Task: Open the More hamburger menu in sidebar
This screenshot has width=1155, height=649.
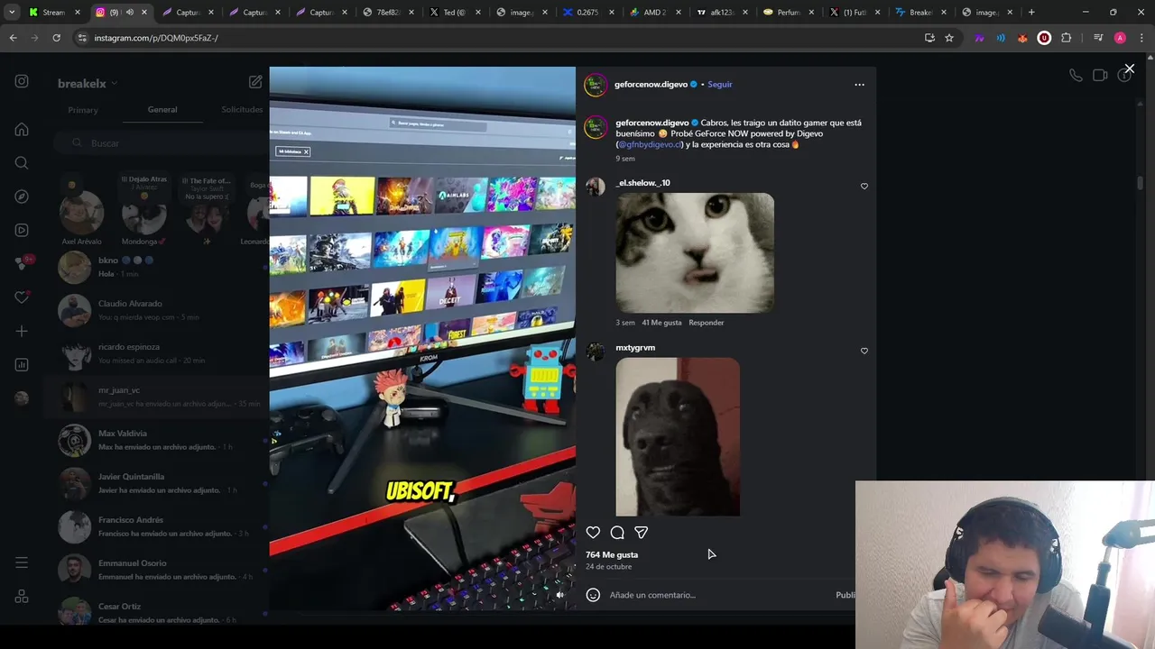Action: pos(22,562)
